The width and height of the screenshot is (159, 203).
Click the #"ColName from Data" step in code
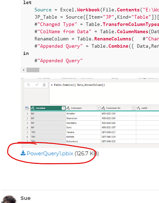[x=63, y=32]
